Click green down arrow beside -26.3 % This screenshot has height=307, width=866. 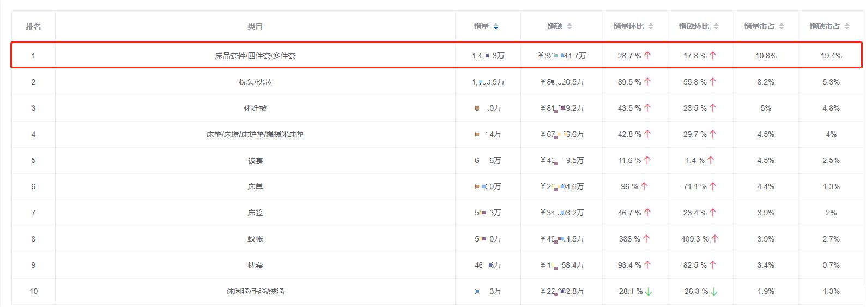coord(714,292)
